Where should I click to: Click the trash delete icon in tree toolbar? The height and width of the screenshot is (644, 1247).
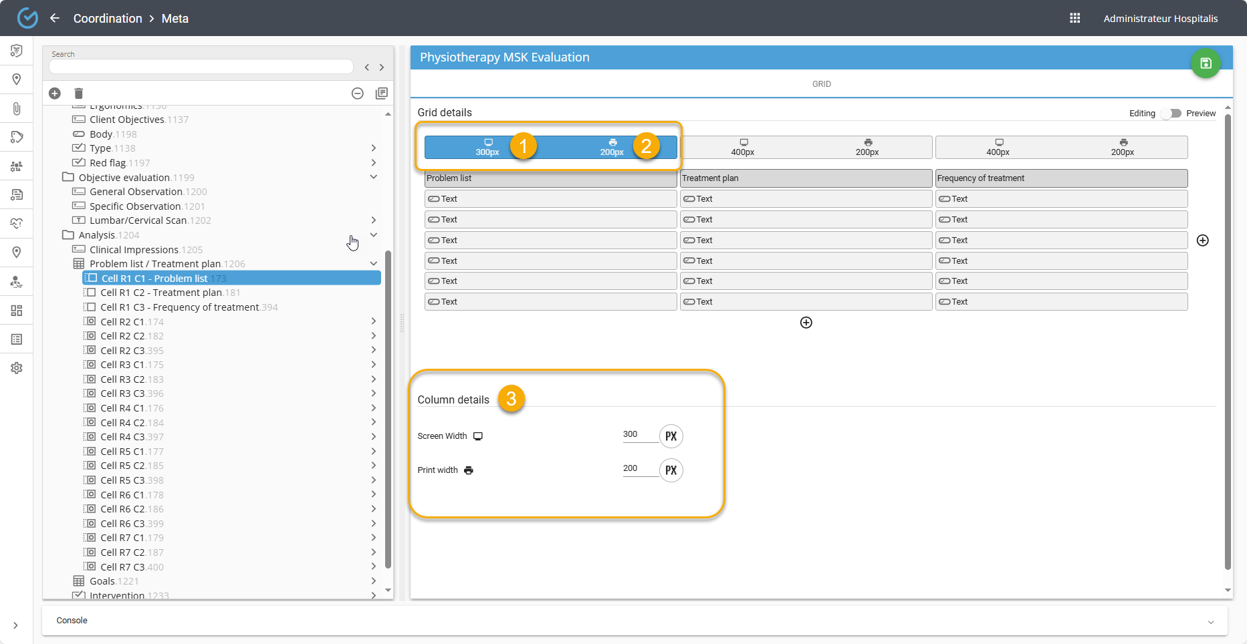(78, 94)
